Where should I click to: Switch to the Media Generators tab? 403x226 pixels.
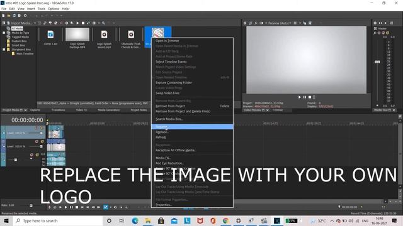(109, 110)
